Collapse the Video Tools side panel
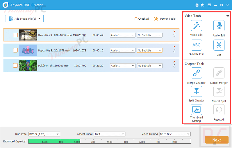The width and height of the screenshot is (232, 148). tap(228, 16)
